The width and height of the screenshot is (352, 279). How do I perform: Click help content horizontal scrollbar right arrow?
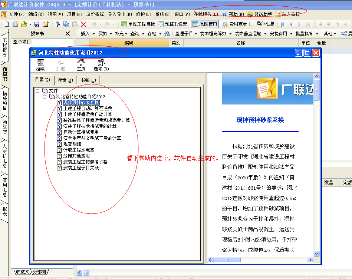pyautogui.click(x=310, y=260)
